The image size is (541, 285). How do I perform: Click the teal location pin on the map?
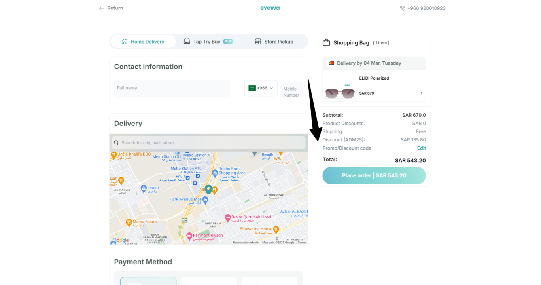pyautogui.click(x=208, y=189)
